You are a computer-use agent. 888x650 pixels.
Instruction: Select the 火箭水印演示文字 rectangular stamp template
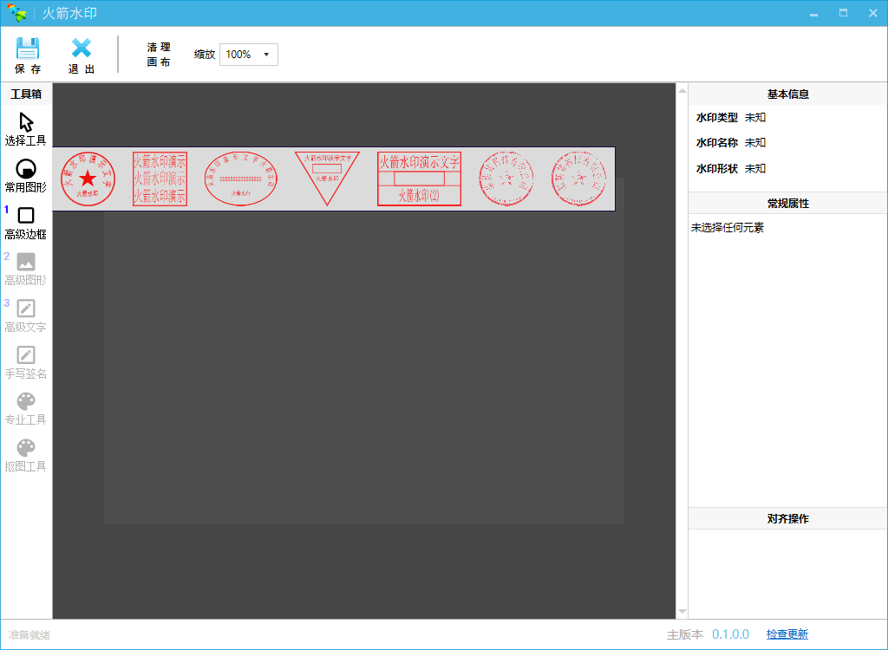[x=420, y=178]
